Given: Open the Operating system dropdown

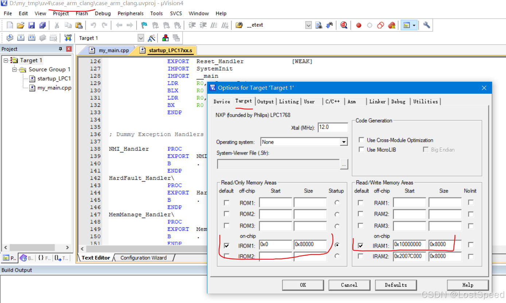Looking at the screenshot, I should click(344, 142).
